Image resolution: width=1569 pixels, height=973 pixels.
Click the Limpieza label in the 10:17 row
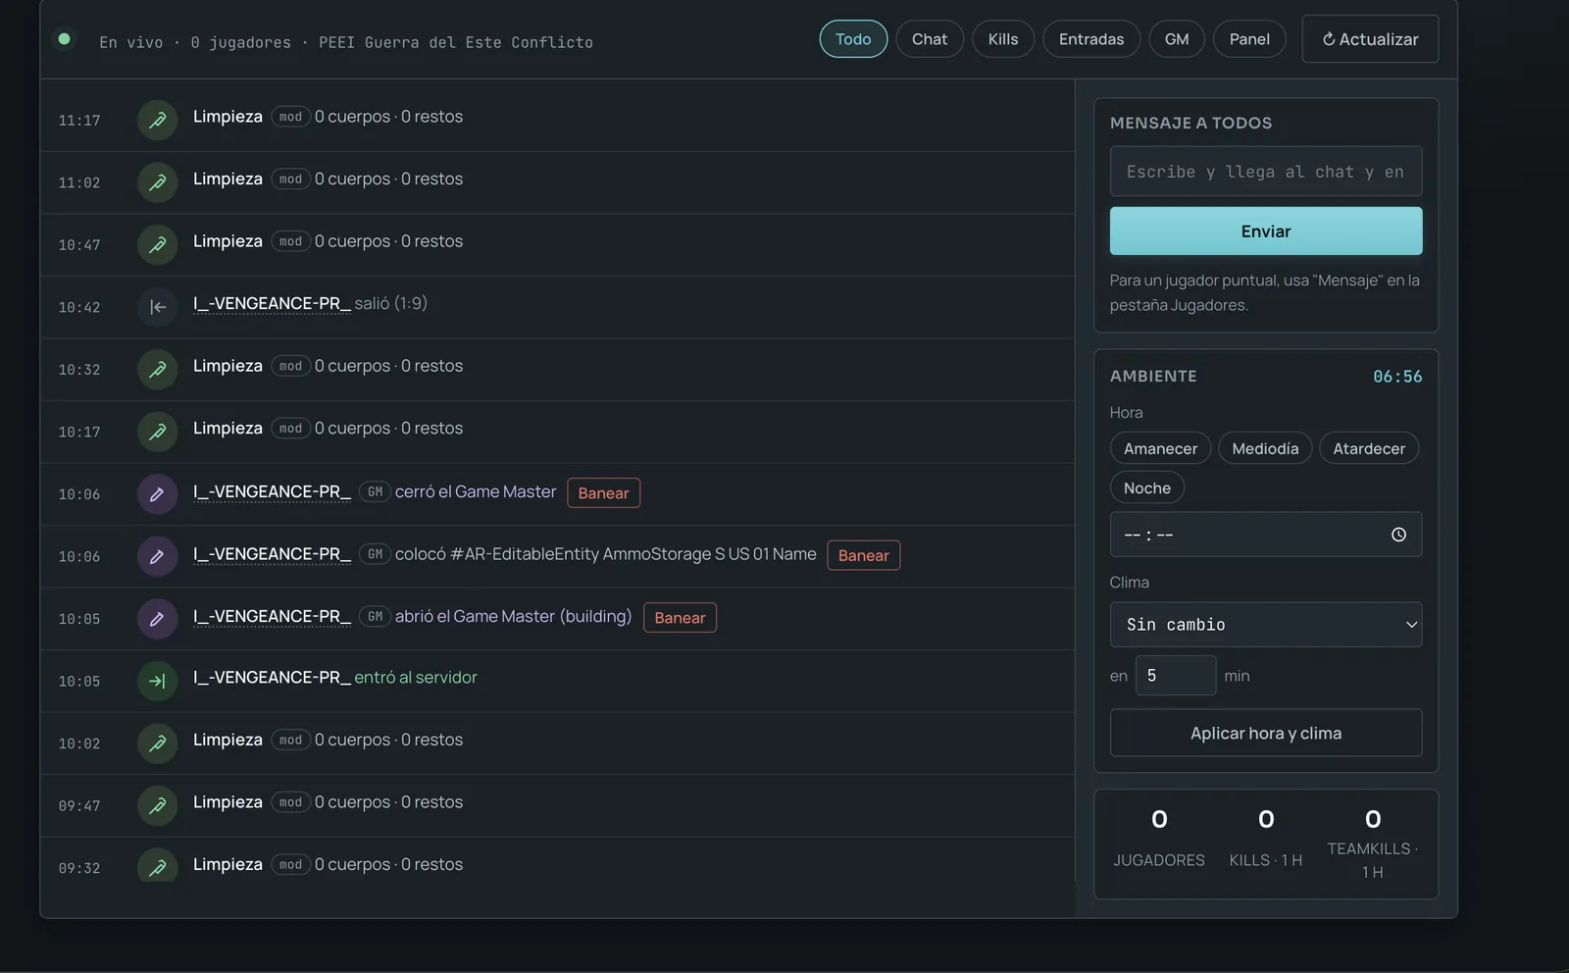[228, 428]
